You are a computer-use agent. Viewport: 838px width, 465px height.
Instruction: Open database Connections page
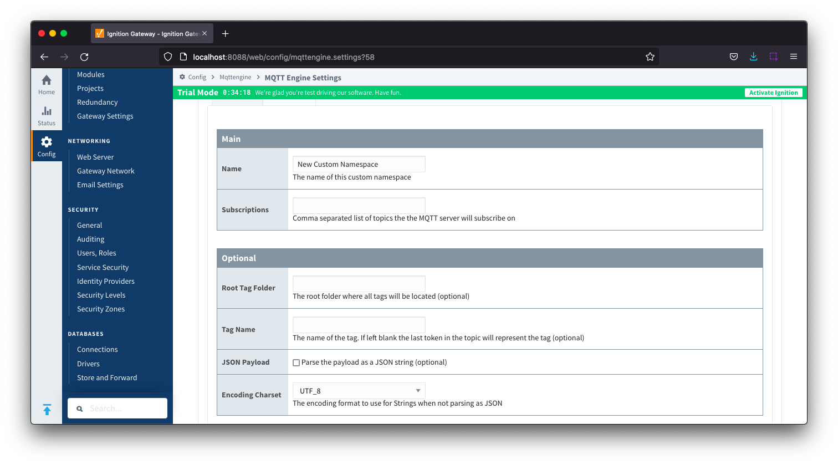click(x=98, y=349)
